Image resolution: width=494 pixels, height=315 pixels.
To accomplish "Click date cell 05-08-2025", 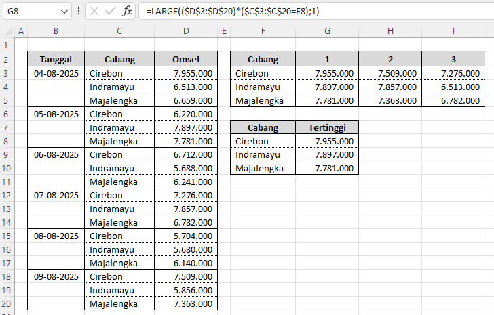I will [x=56, y=114].
